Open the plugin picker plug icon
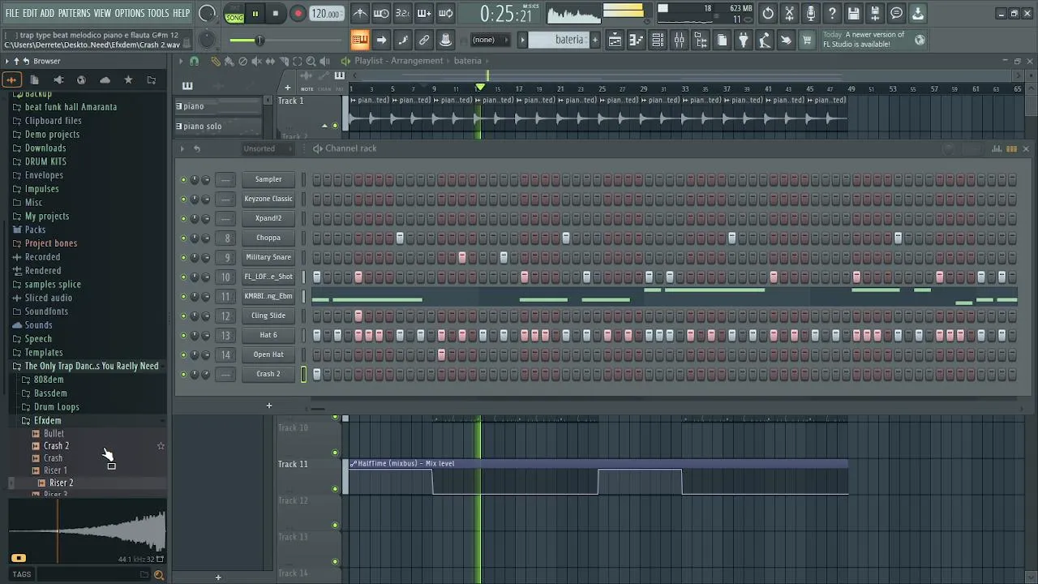Image resolution: width=1038 pixels, height=584 pixels. pyautogui.click(x=744, y=40)
